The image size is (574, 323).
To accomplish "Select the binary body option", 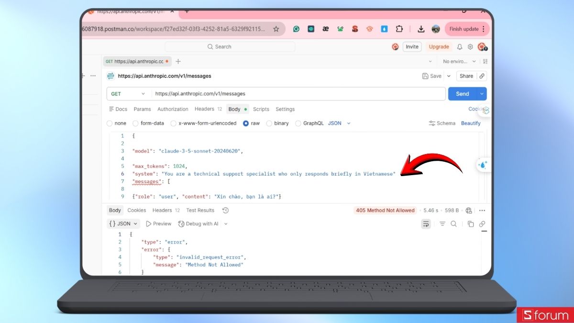I will pos(269,123).
